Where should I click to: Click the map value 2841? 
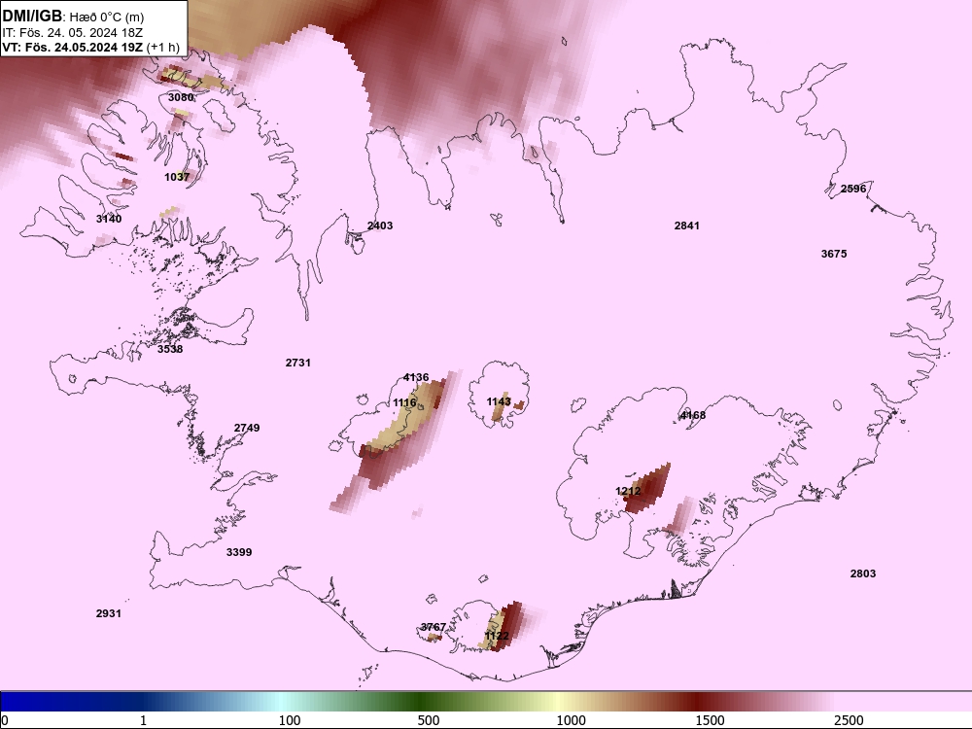pyautogui.click(x=687, y=226)
